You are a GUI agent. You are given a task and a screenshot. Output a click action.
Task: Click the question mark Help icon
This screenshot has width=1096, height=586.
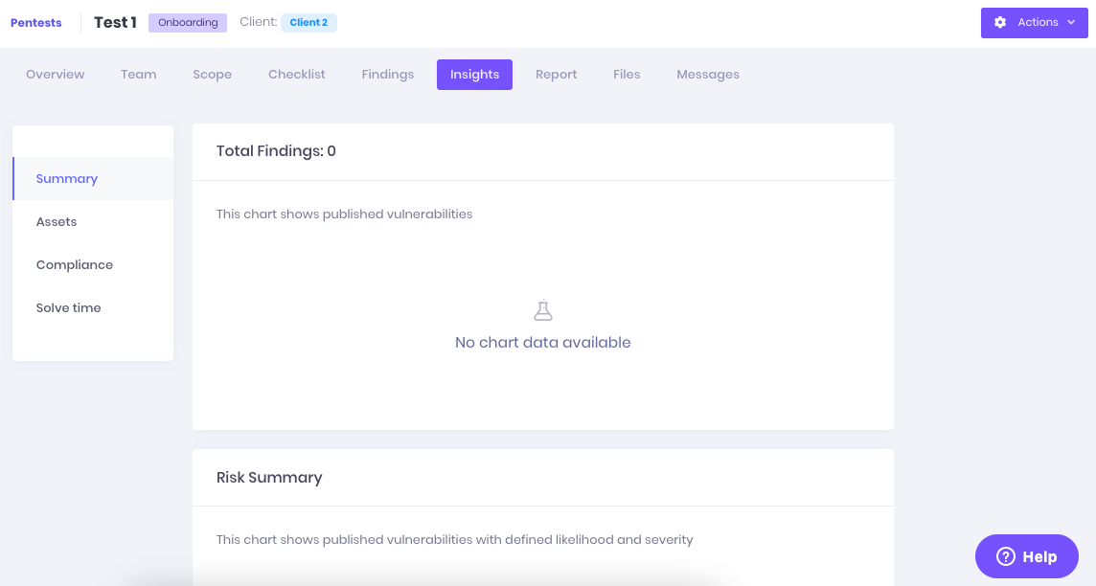[1005, 556]
